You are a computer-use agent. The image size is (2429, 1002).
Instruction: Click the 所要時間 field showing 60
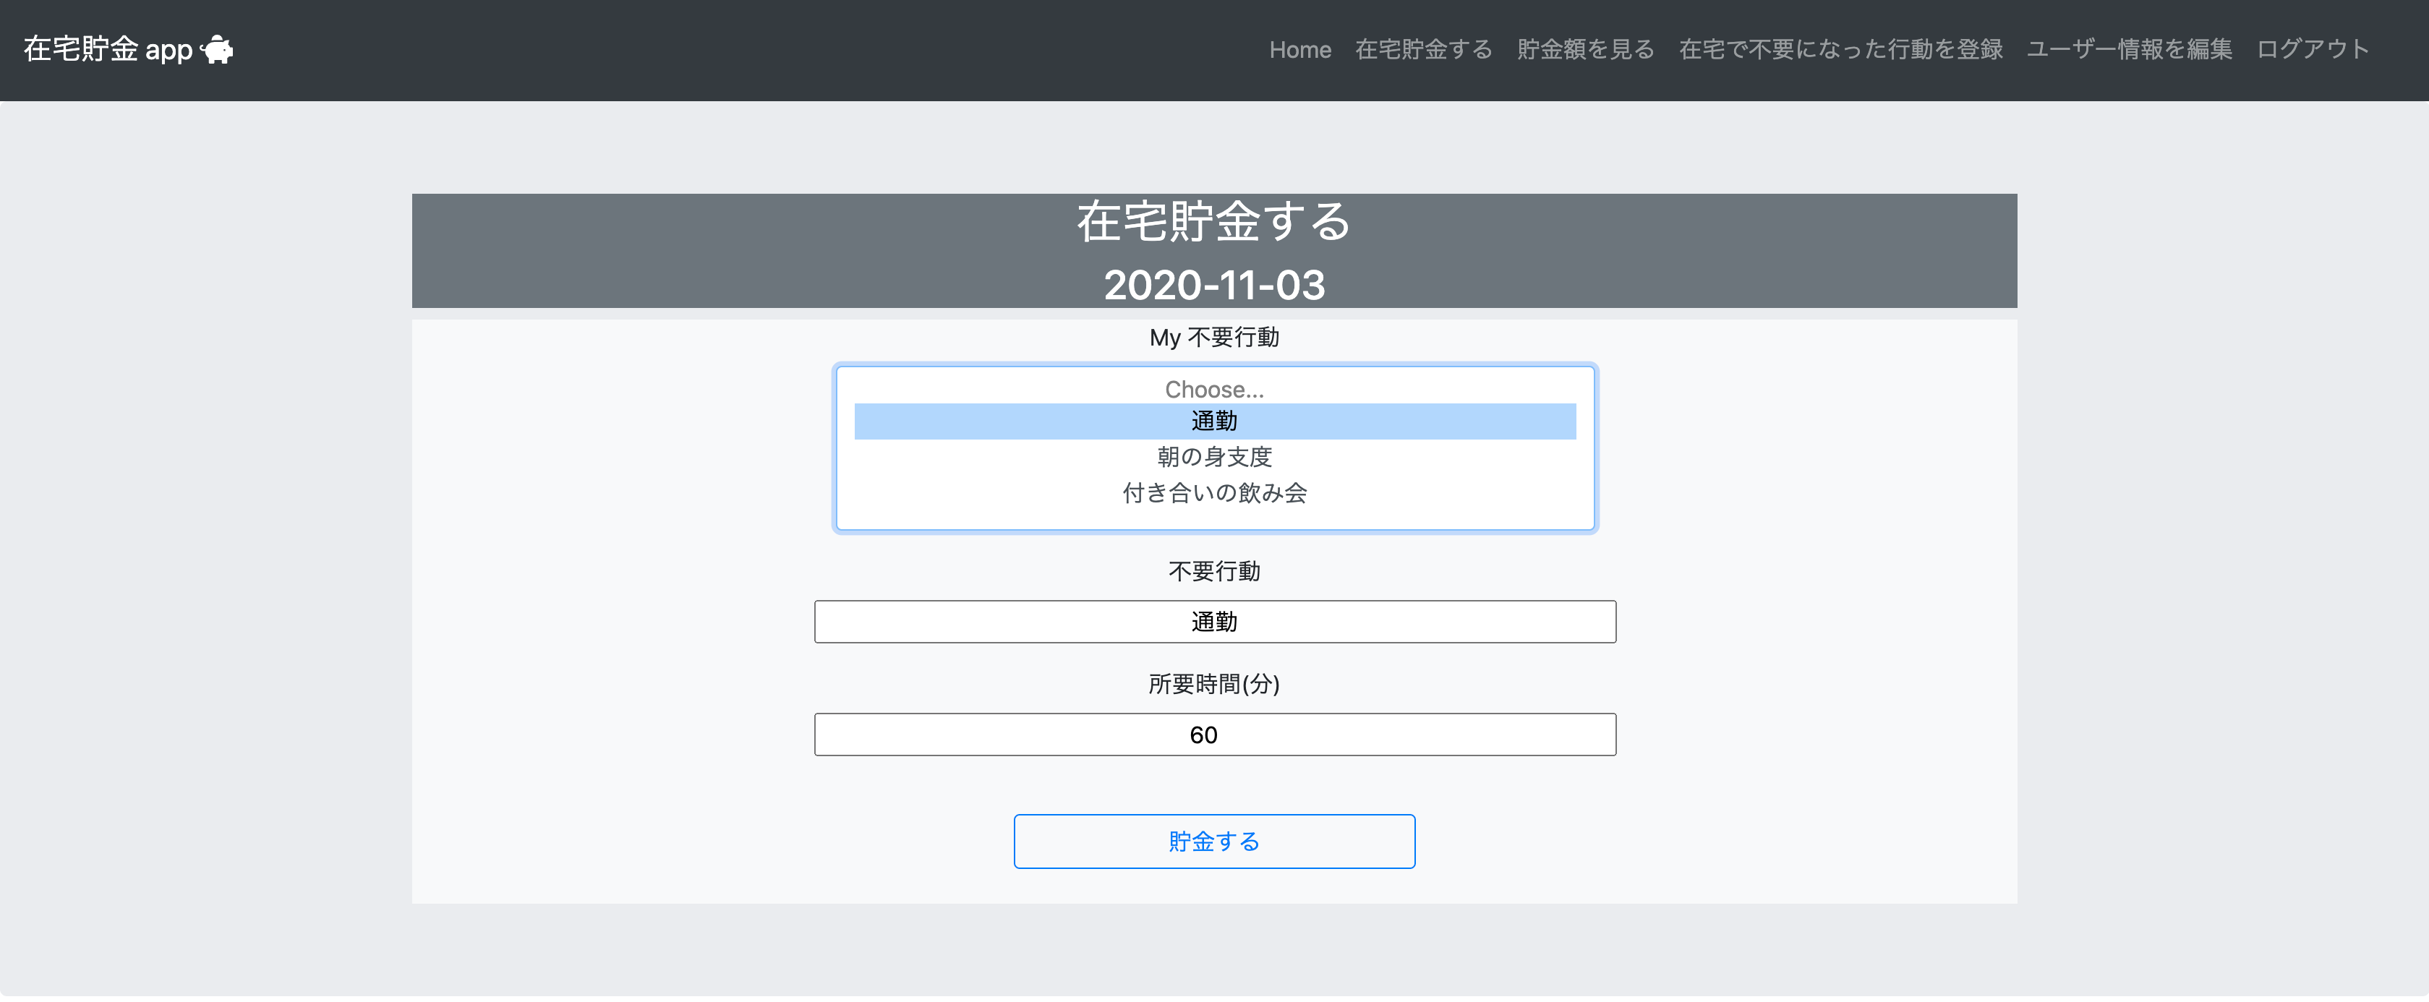click(1215, 735)
